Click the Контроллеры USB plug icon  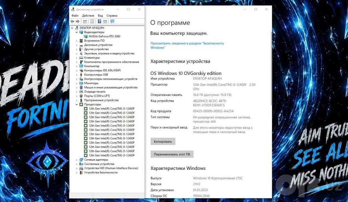click(x=81, y=75)
